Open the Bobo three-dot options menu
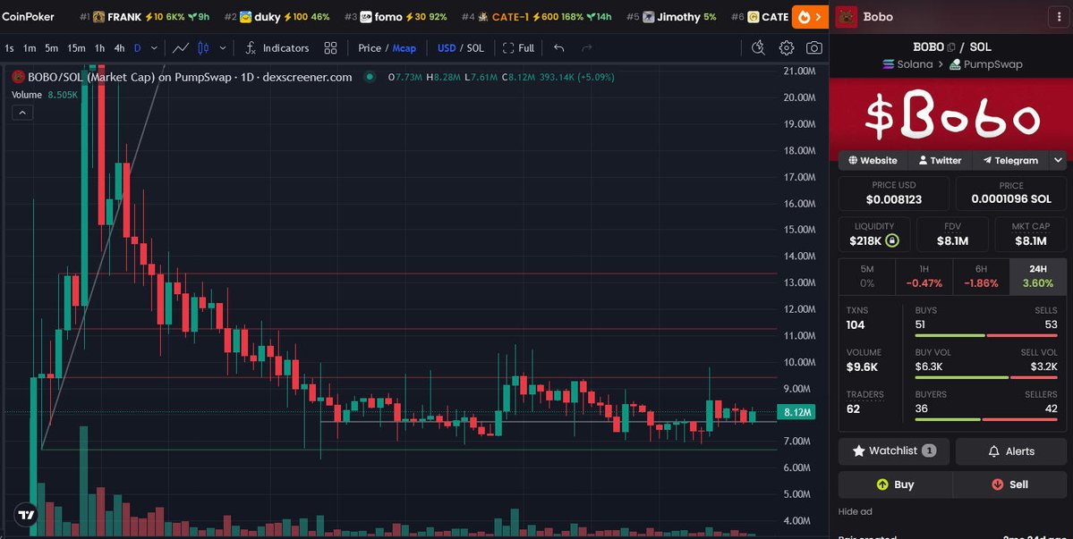The image size is (1073, 539). pos(1060,17)
